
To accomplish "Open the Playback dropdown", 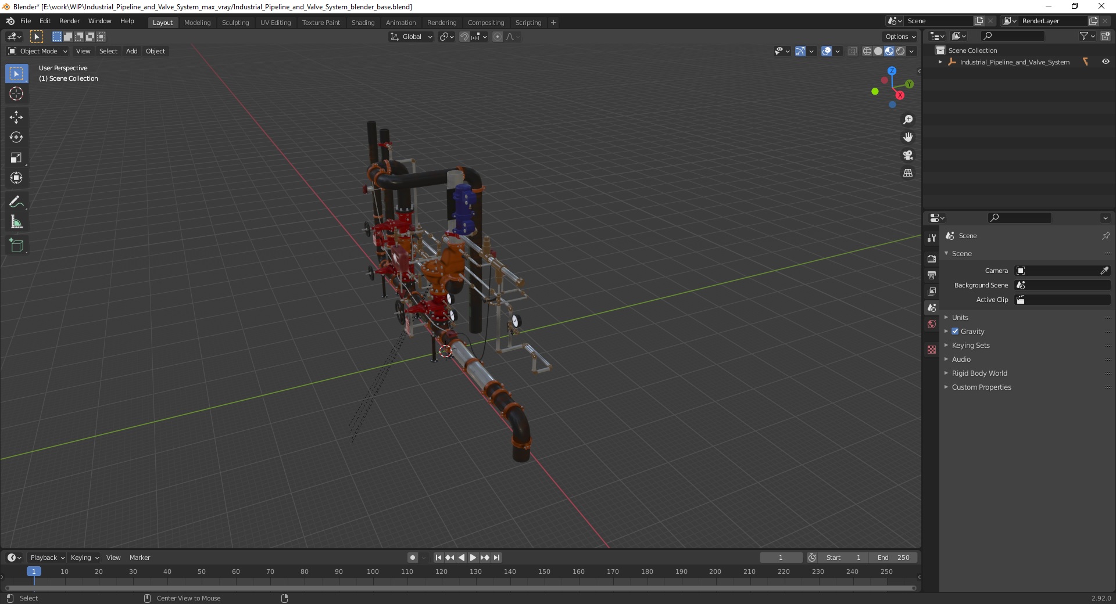I will 47,558.
